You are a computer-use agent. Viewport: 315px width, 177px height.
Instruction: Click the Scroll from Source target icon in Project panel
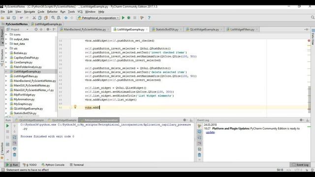click(x=36, y=29)
